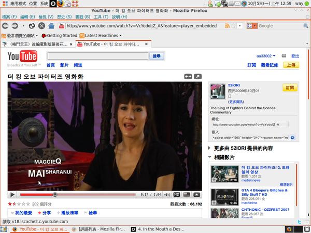The width and height of the screenshot is (311, 233).
Task: Go back with the Firefox back arrow
Action: coord(5,26)
